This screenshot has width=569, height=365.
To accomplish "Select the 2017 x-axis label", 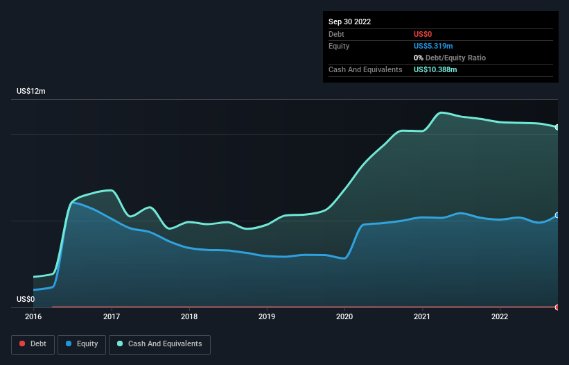I will click(112, 316).
